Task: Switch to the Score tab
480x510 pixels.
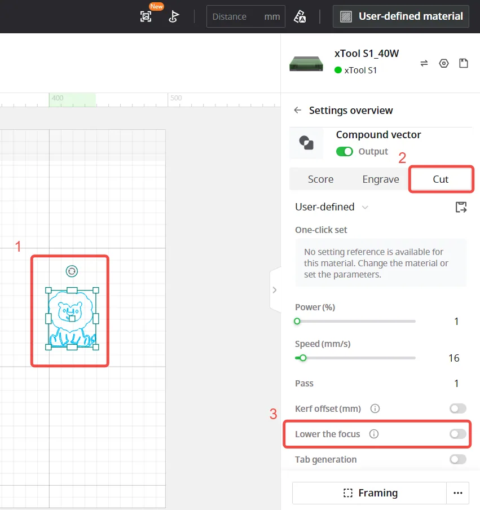Action: coord(320,179)
